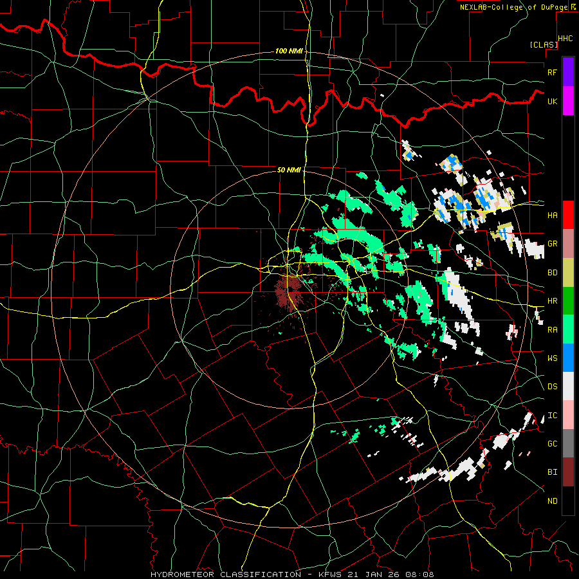Click the GC legend label
Screen dimensions: 579x579
tap(552, 443)
